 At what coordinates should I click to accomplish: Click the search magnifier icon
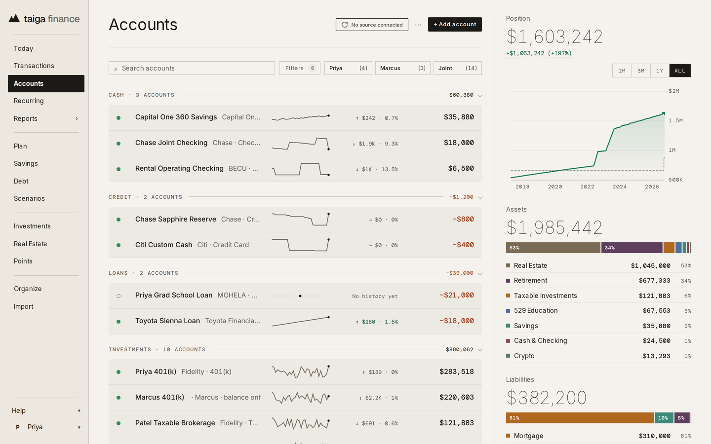(x=116, y=69)
